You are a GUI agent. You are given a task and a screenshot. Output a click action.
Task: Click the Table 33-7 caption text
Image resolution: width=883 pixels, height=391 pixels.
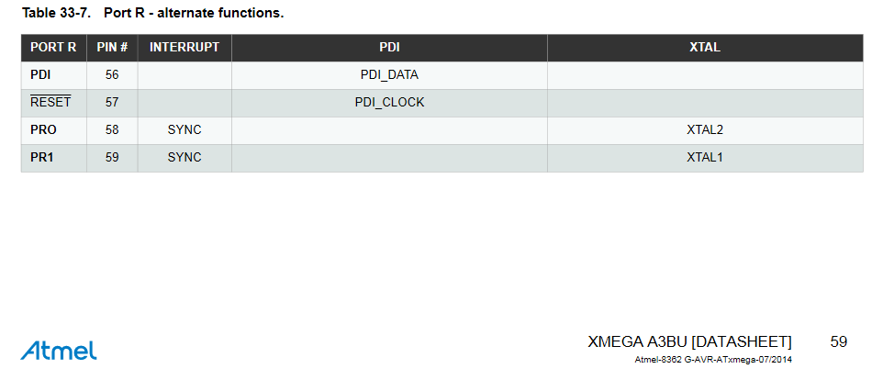[x=152, y=13]
